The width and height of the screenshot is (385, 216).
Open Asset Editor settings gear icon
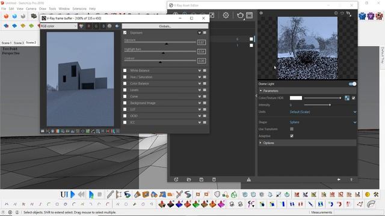[x=226, y=16]
